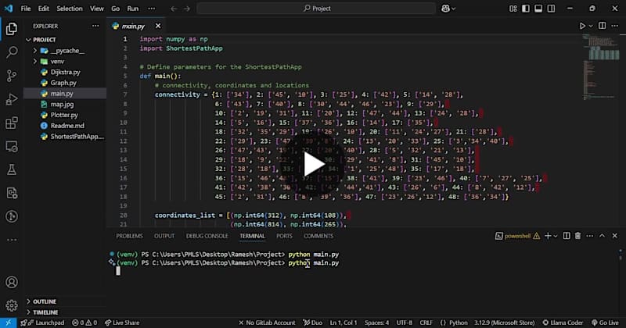Open the Go menu
Image resolution: width=626 pixels, height=328 pixels.
click(115, 9)
